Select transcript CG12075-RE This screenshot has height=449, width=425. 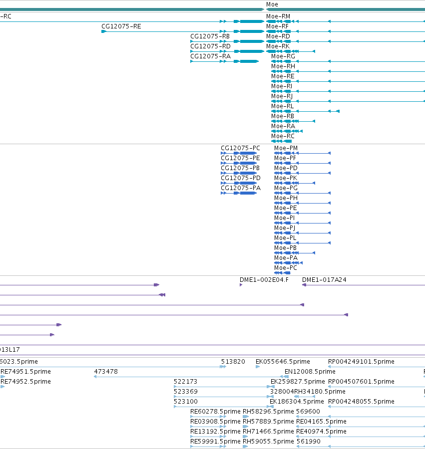coord(121,26)
